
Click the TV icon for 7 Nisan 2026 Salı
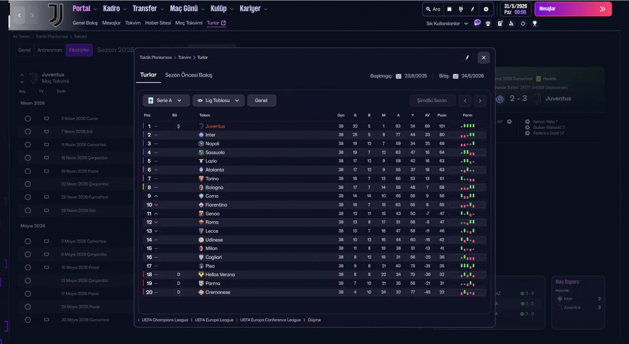47,132
